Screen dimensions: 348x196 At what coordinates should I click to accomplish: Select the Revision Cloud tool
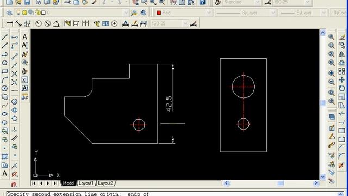tap(5, 97)
